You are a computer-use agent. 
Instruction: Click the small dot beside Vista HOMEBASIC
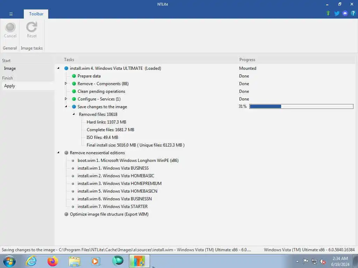(73, 176)
